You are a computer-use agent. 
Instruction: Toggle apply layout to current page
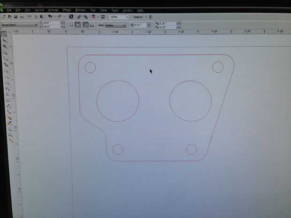(x=92, y=25)
